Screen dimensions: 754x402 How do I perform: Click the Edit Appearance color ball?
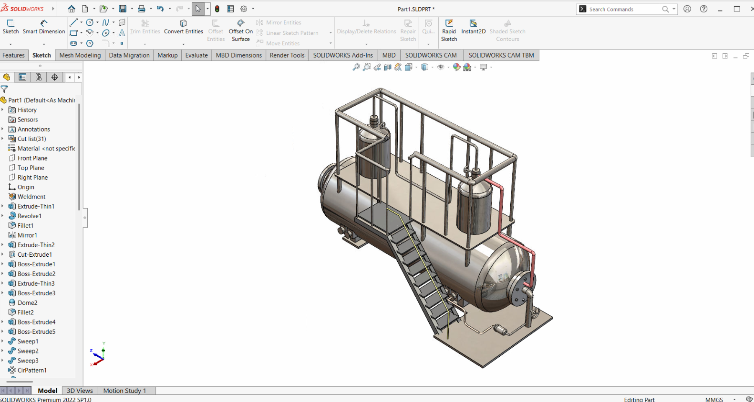point(456,67)
